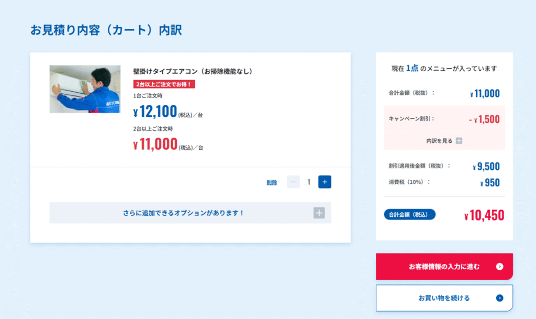The image size is (536, 319).
Task: Click arrow icon on お買い物を続ける button
Action: (x=499, y=298)
